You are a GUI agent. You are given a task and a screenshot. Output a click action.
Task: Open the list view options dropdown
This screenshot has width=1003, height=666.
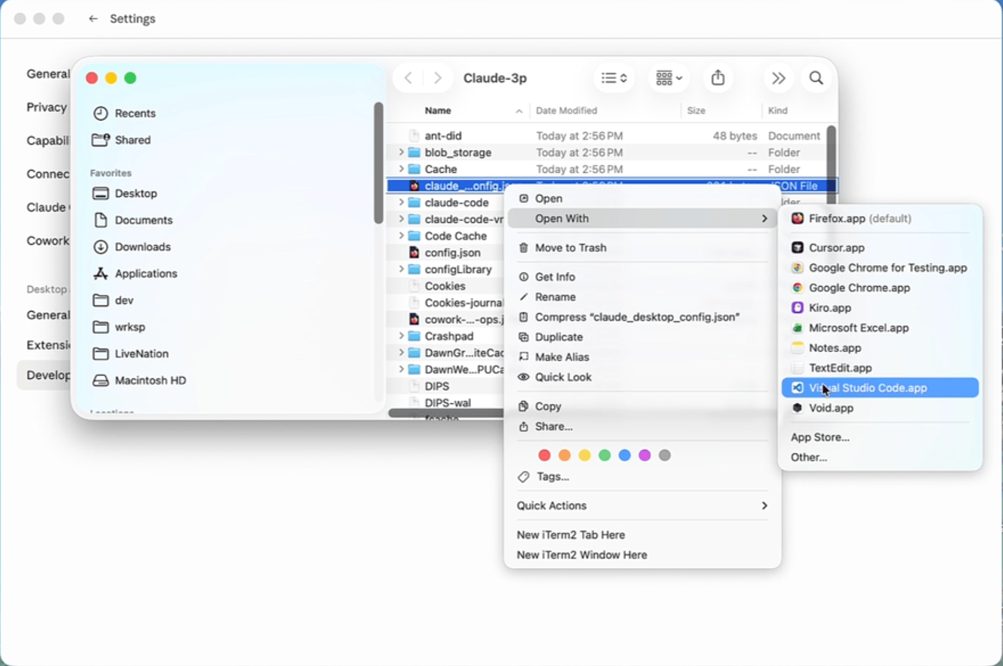pyautogui.click(x=614, y=78)
